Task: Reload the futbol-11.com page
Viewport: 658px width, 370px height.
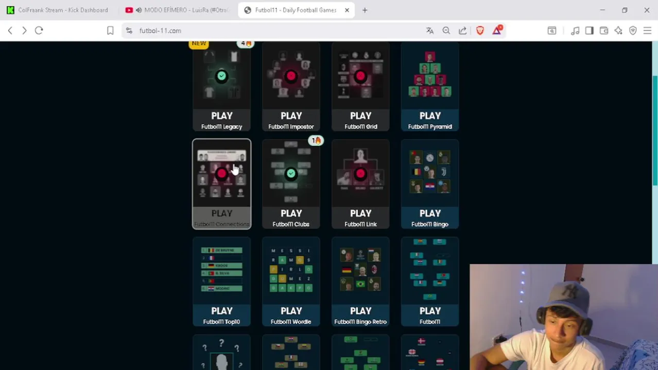Action: point(39,31)
